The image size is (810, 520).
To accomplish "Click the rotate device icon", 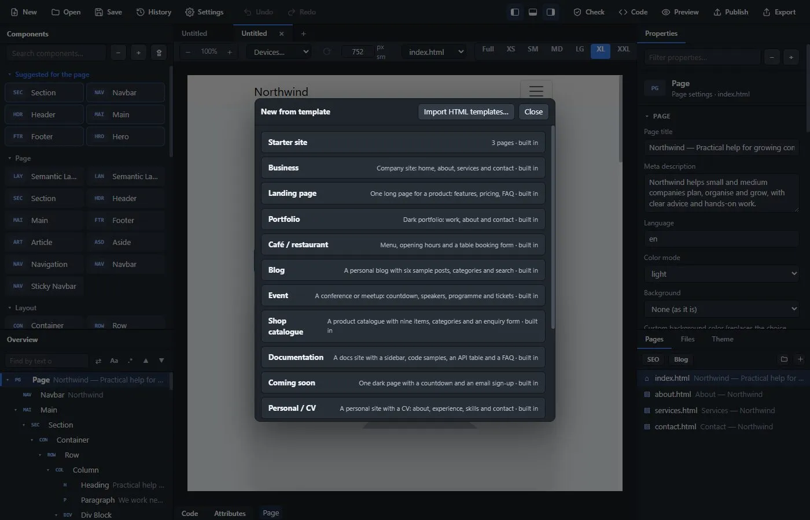I will click(x=327, y=52).
